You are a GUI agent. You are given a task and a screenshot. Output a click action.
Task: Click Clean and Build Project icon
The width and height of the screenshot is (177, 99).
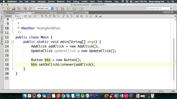pos(62,9)
